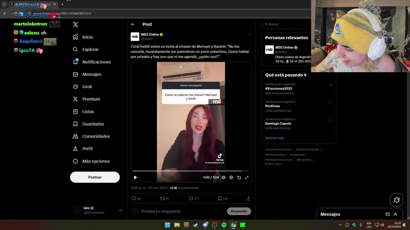Bookmark the post with 218 saves
The height and width of the screenshot is (230, 410).
click(x=223, y=198)
